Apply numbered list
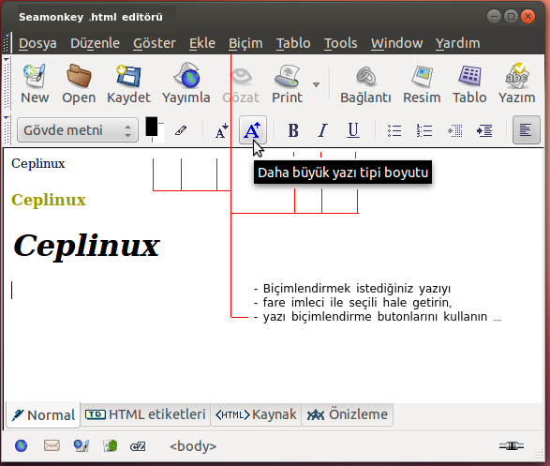This screenshot has height=466, width=550. click(x=424, y=130)
